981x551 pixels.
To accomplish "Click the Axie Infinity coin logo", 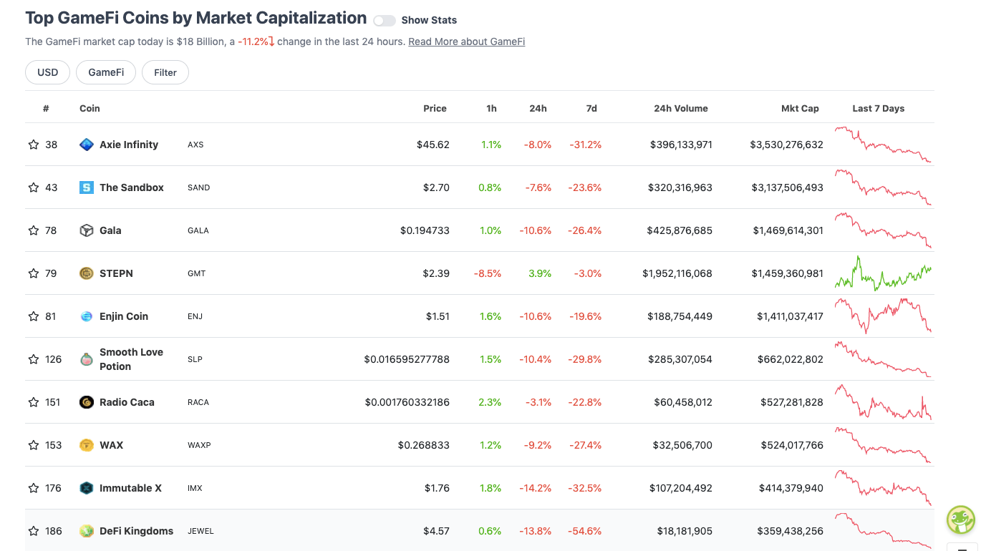I will click(x=87, y=145).
